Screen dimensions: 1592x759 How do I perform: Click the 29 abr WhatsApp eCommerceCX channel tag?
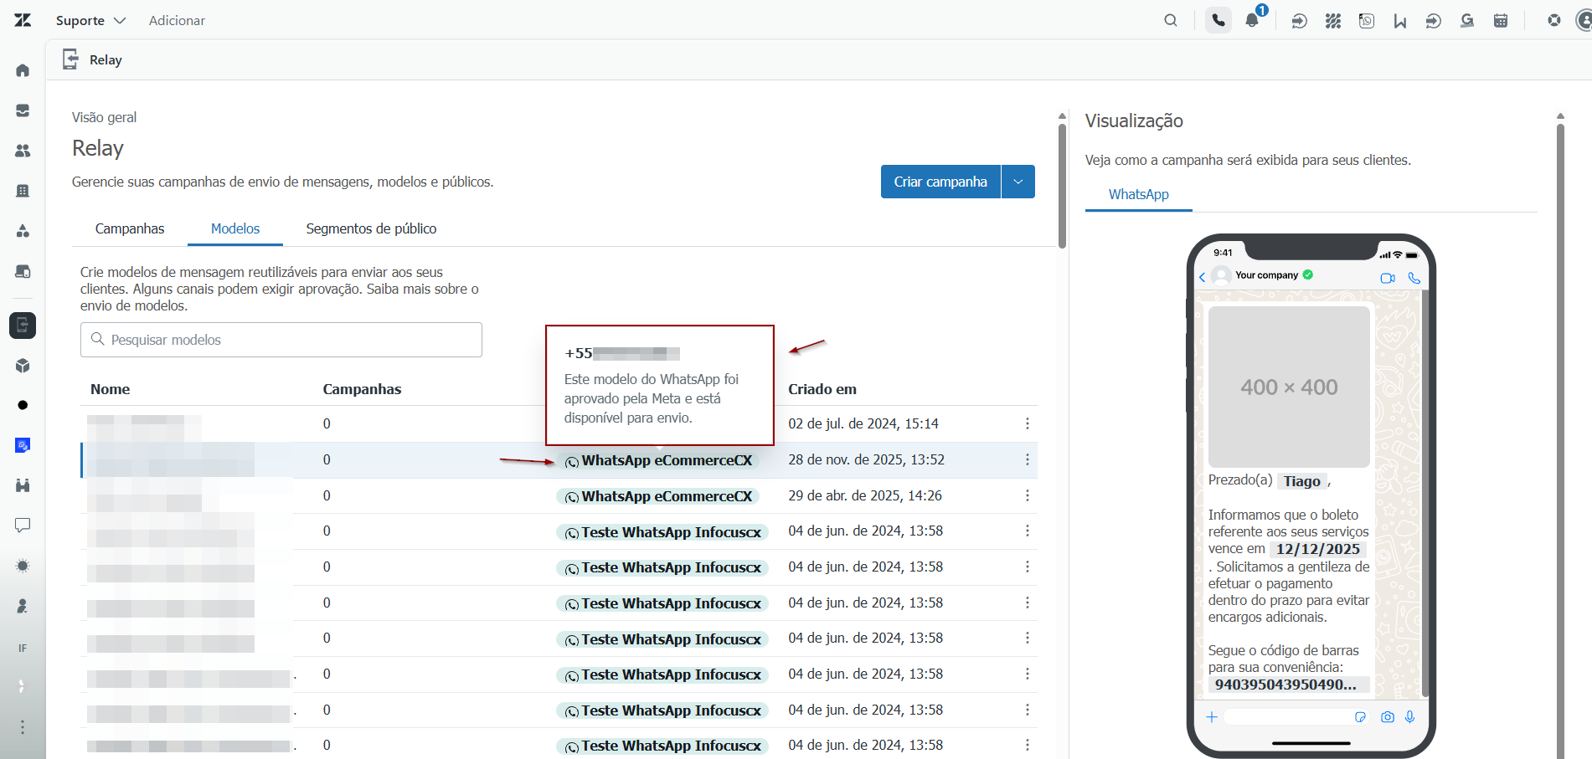click(658, 496)
